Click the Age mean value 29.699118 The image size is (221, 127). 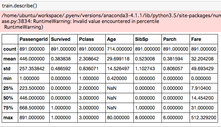[x=118, y=59]
